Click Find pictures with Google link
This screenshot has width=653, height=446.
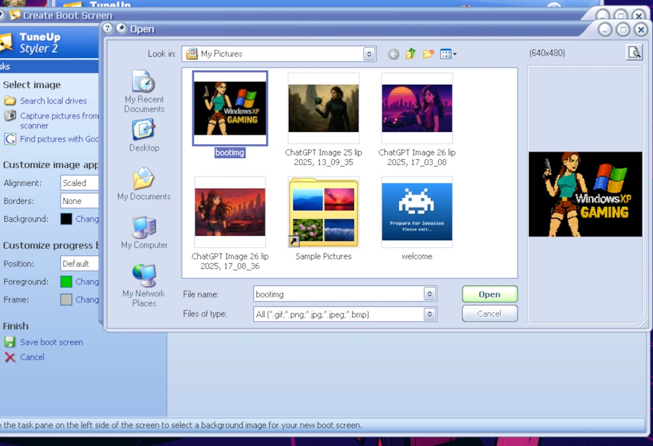pyautogui.click(x=59, y=139)
